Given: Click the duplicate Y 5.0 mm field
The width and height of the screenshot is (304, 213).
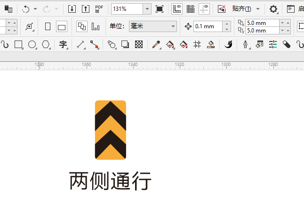Looking at the screenshot, I should (x=262, y=31).
